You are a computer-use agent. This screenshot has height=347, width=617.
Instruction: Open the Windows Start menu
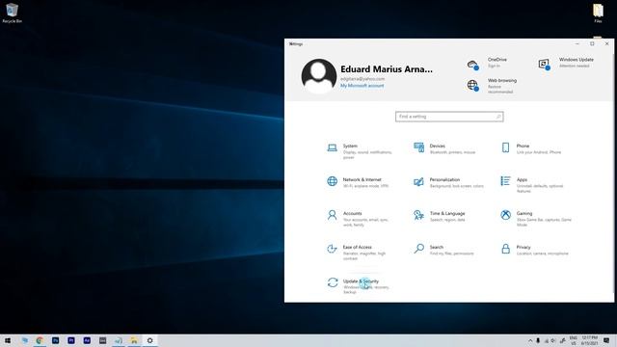tap(8, 340)
